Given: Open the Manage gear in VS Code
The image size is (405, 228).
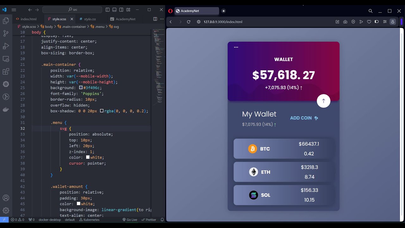Looking at the screenshot, I should point(6,210).
